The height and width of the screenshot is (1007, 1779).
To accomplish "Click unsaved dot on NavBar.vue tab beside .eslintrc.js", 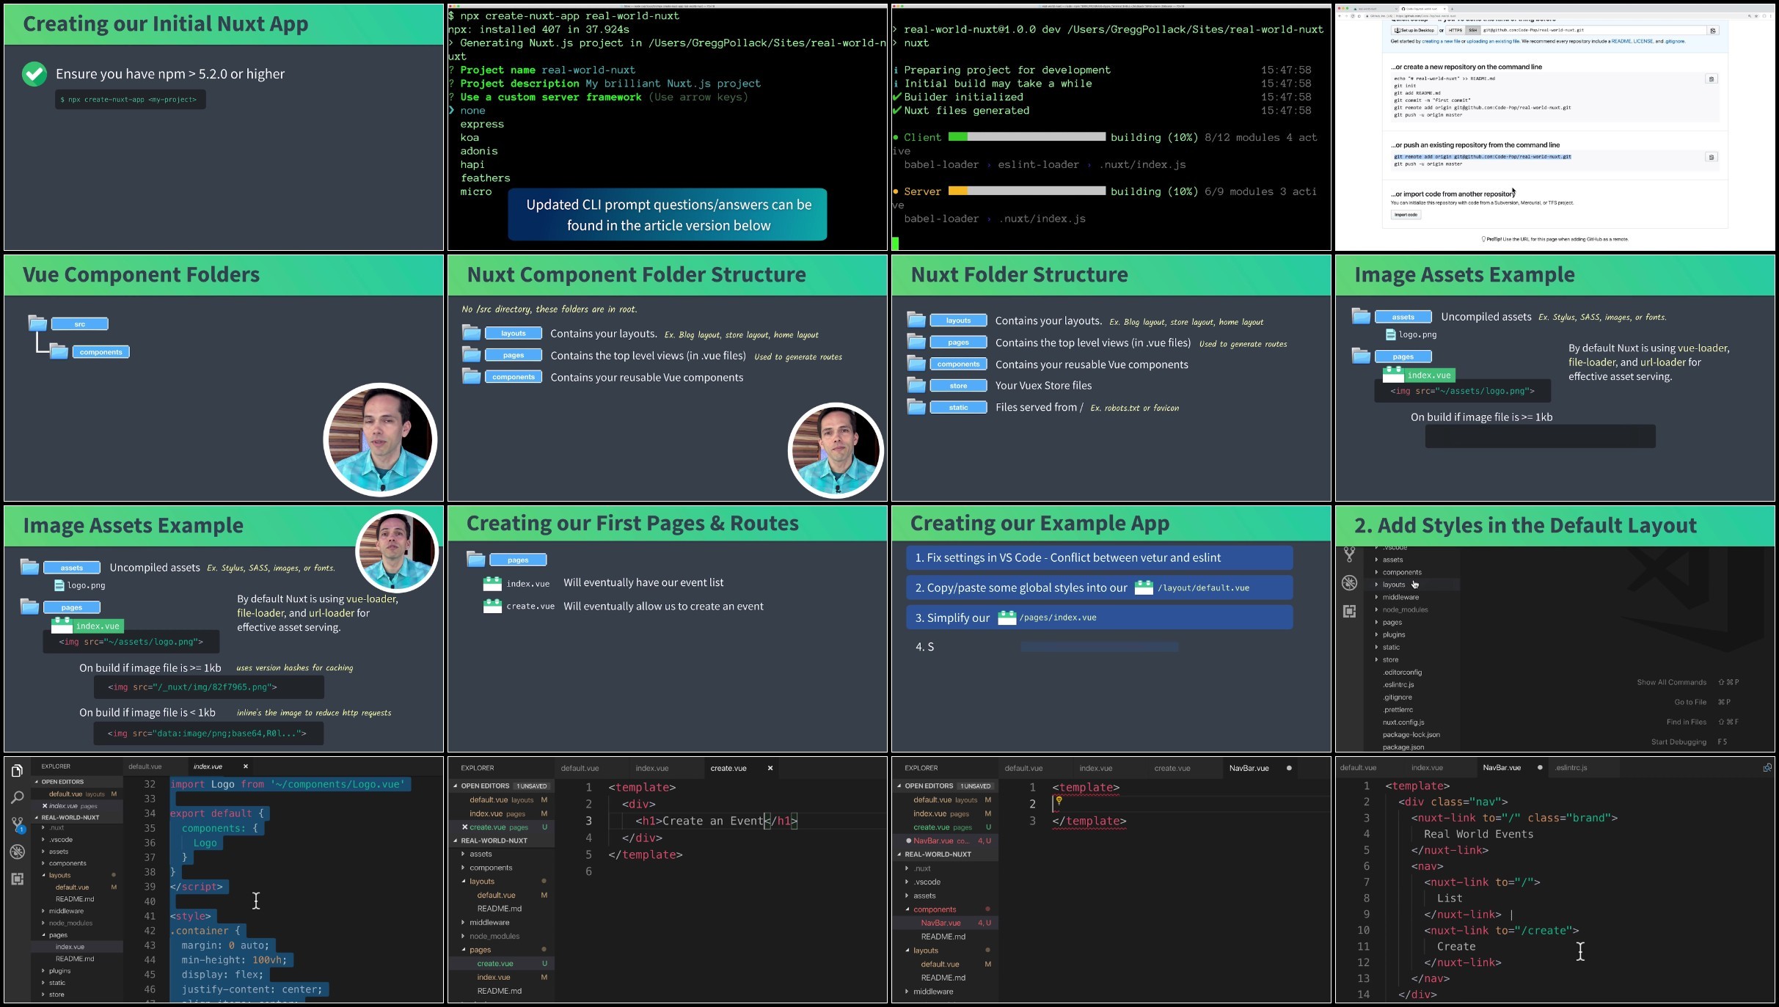I will (x=1540, y=767).
